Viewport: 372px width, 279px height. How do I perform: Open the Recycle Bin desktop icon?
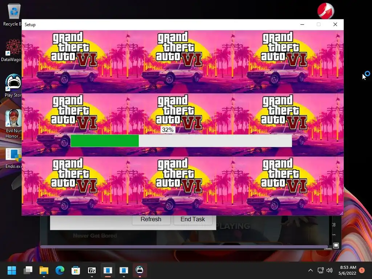(x=12, y=15)
